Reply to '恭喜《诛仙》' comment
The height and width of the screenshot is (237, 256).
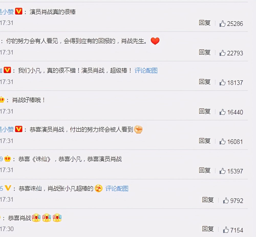point(205,170)
